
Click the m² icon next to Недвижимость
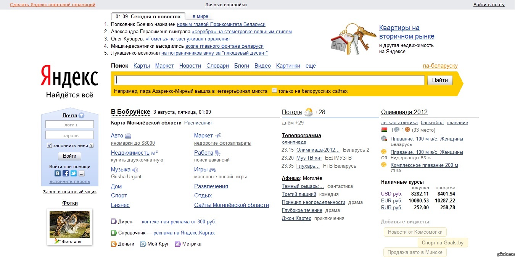coord(154,152)
